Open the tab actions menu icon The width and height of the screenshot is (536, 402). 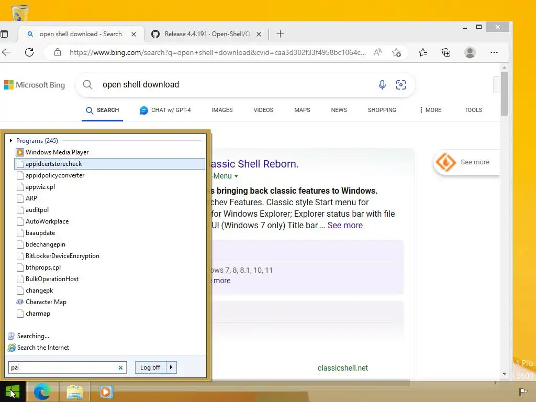click(4, 34)
